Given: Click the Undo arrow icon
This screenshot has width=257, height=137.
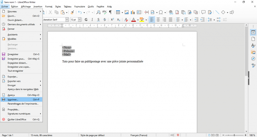Looking at the screenshot, I should pos(80,12).
